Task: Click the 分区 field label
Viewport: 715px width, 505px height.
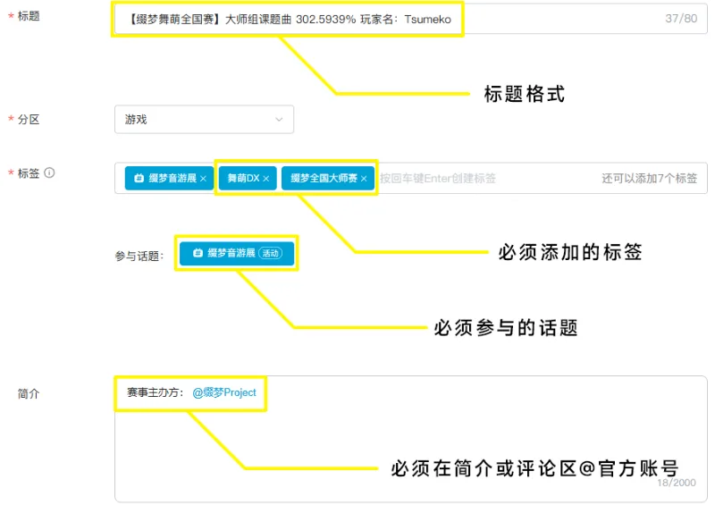Action: (x=29, y=120)
